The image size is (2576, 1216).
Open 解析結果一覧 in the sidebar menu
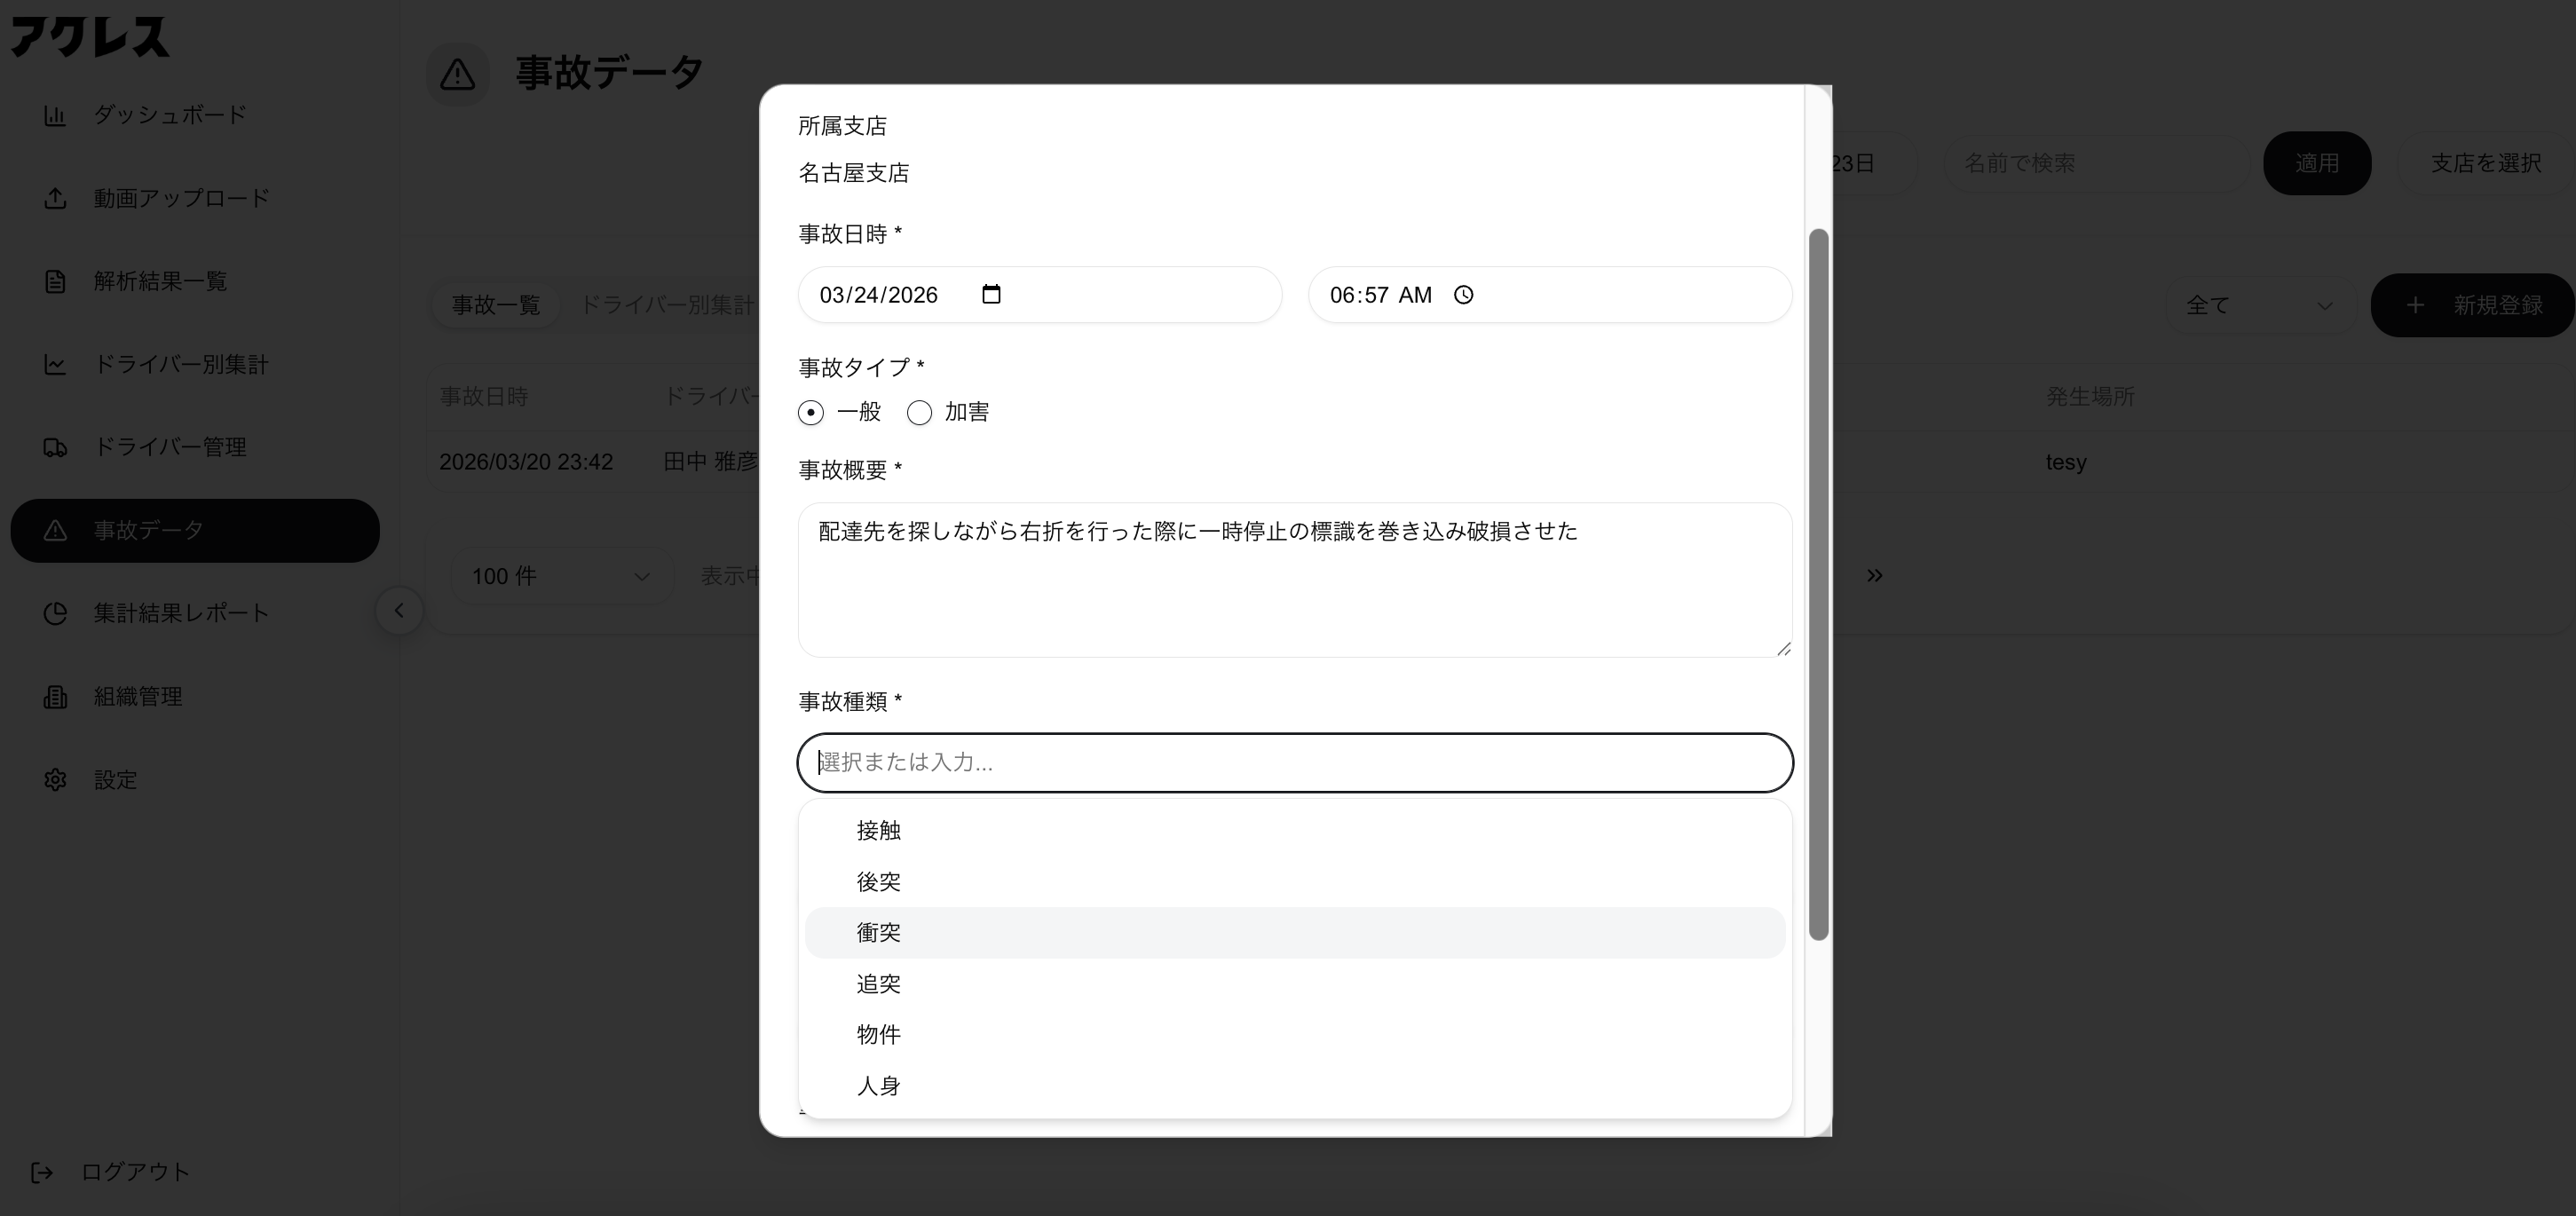pyautogui.click(x=160, y=281)
